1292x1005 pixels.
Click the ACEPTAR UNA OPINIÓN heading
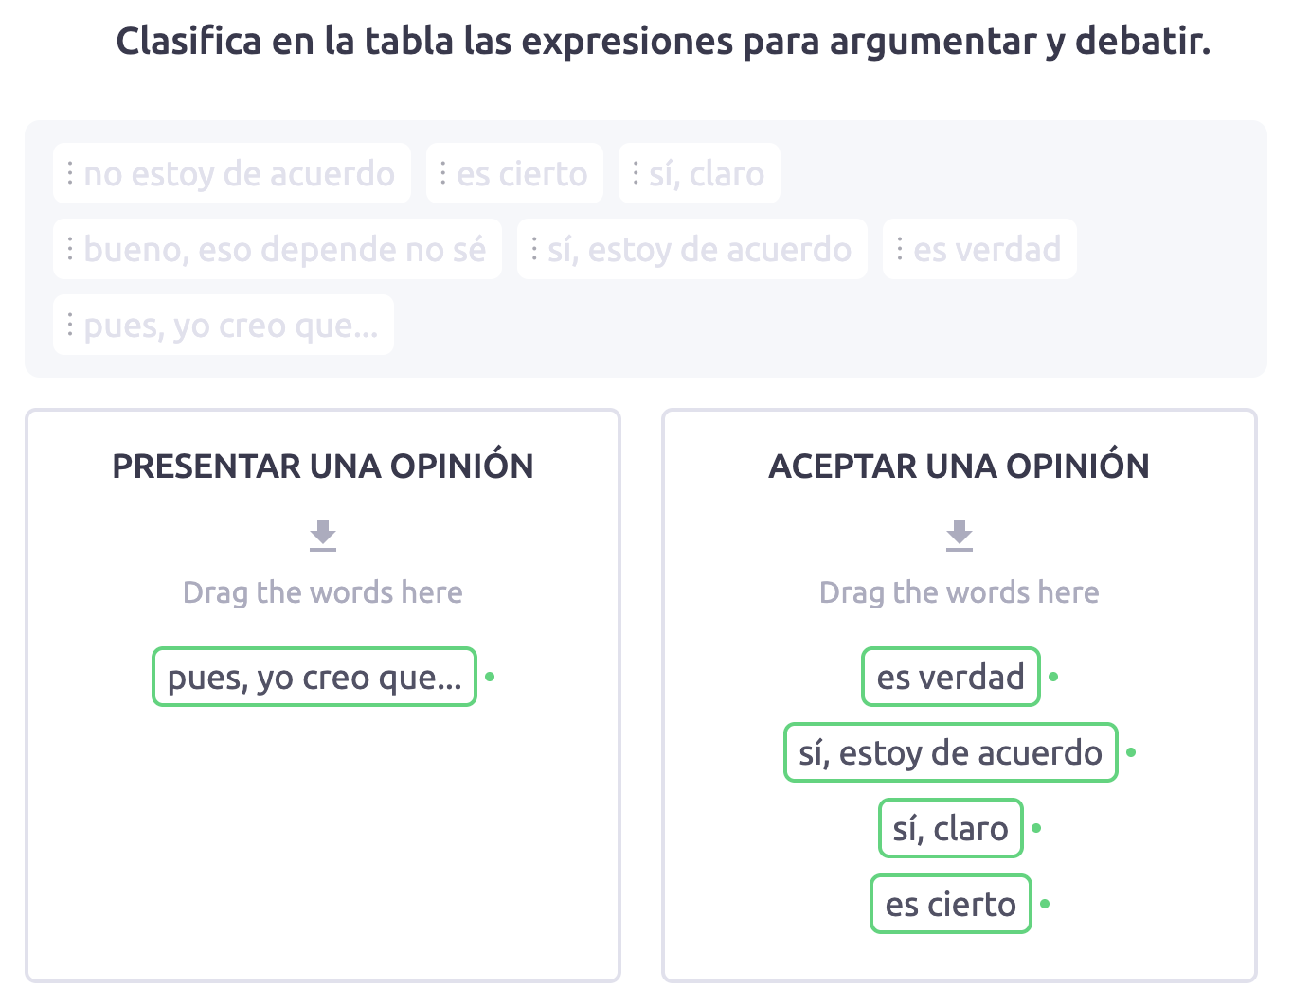pyautogui.click(x=960, y=467)
